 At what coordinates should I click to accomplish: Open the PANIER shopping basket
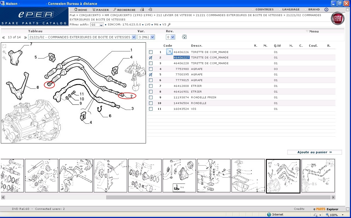tap(101, 10)
